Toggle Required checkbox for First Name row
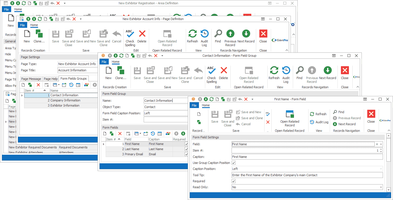 pos(186,144)
